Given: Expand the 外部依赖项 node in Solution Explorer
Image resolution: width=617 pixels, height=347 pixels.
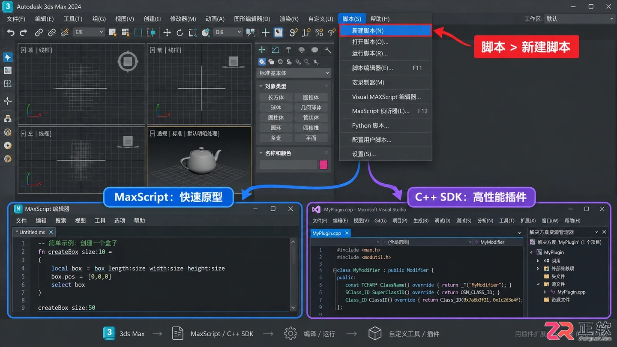Looking at the screenshot, I should click(538, 269).
